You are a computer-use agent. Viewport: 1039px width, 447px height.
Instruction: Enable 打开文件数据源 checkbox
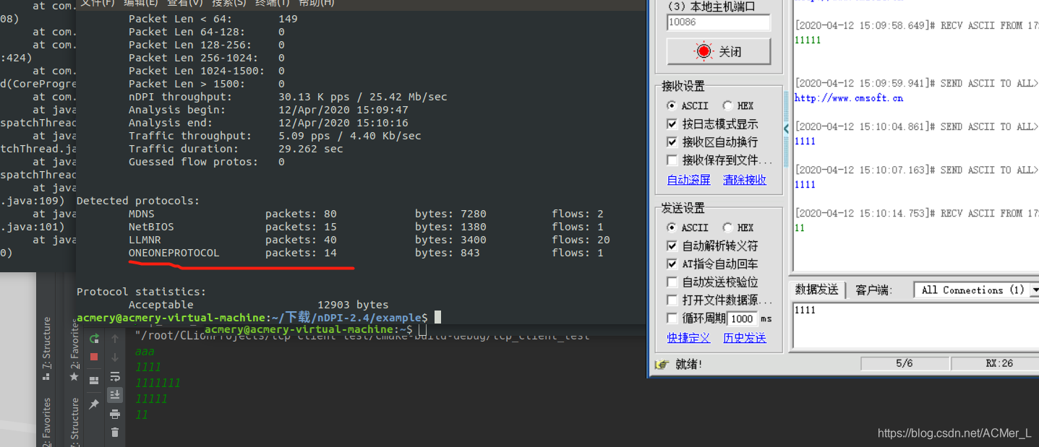tap(672, 300)
